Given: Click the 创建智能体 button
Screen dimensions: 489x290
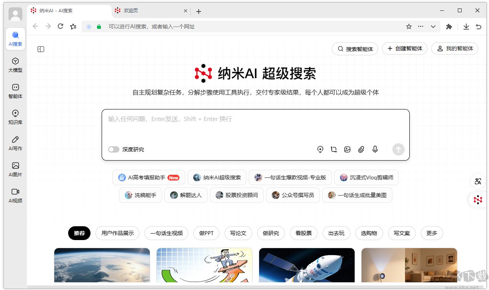Looking at the screenshot, I should (404, 49).
